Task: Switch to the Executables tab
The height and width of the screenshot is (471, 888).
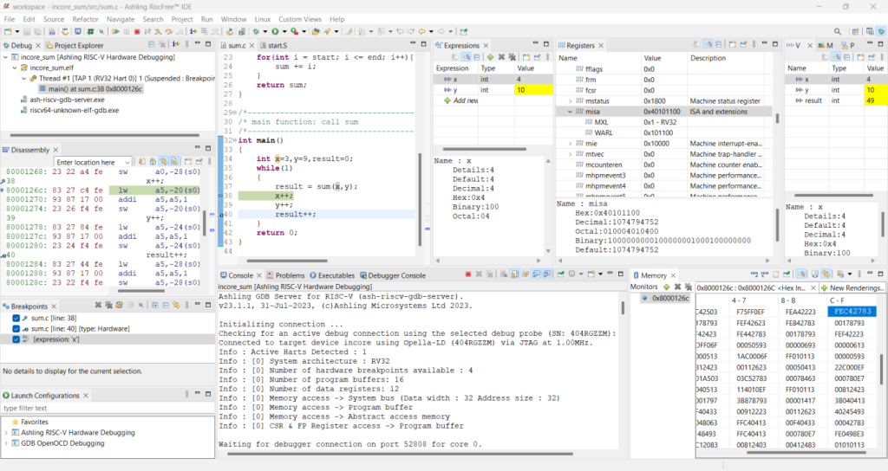Action: tap(332, 275)
